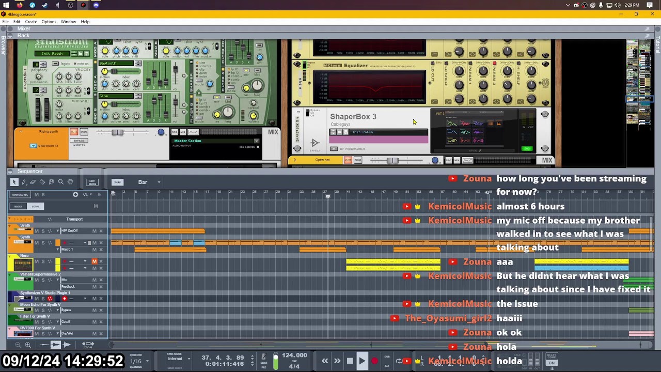Open the Sync Mode Internal dropdown
This screenshot has width=661, height=372.
point(189,359)
